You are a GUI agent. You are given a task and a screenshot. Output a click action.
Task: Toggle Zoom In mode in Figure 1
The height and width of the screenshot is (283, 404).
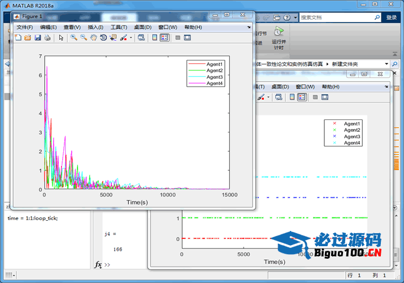click(74, 38)
